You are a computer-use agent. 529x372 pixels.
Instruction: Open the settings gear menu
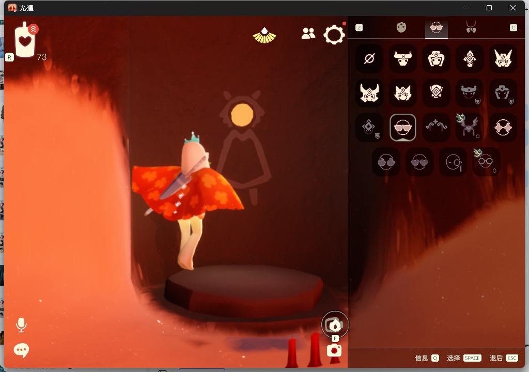point(334,35)
